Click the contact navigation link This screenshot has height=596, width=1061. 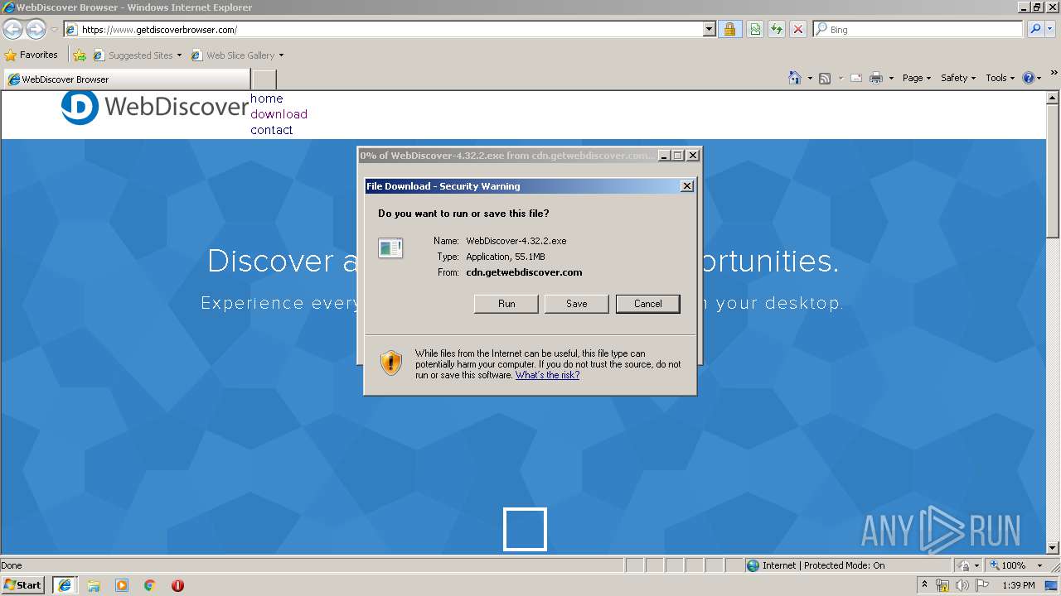(x=271, y=130)
